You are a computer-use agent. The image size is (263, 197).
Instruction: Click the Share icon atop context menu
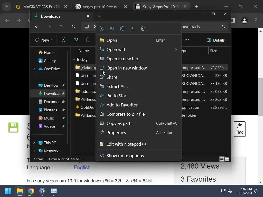pos(133,28)
